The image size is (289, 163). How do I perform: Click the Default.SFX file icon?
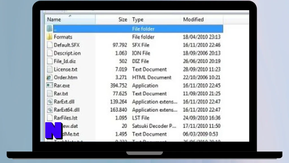(x=50, y=45)
